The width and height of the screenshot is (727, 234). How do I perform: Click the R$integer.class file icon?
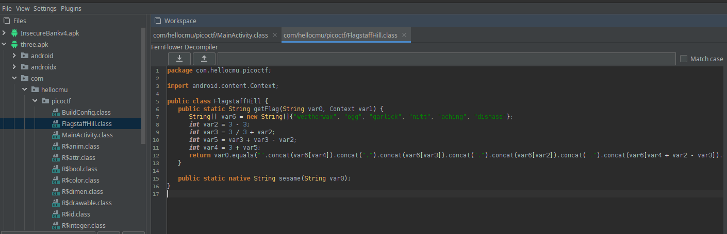[56, 225]
